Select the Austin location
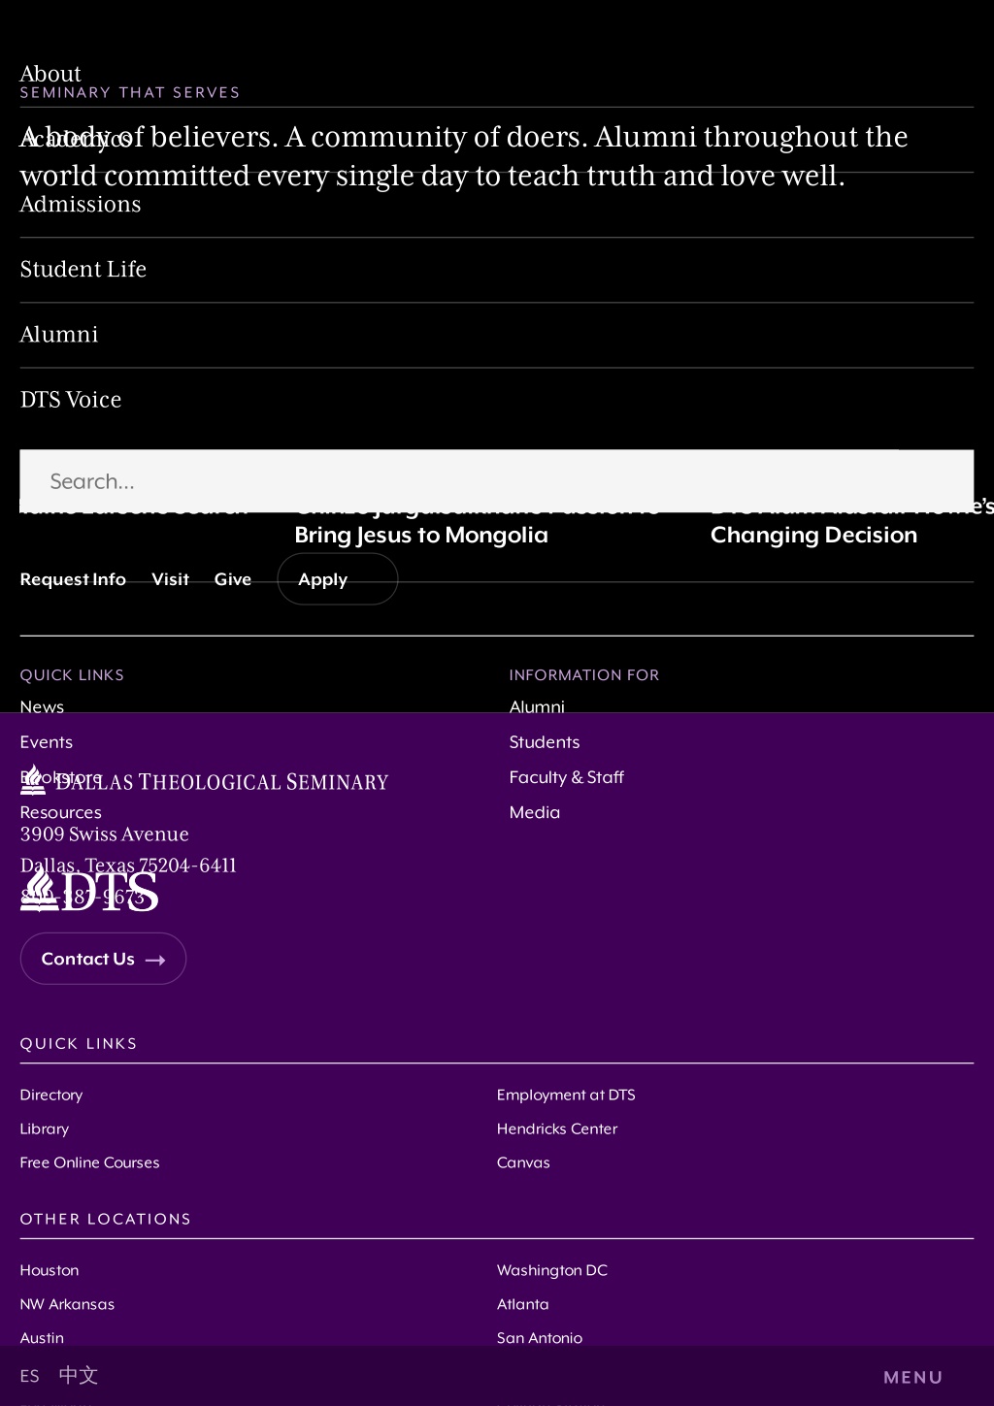 click(x=42, y=1338)
